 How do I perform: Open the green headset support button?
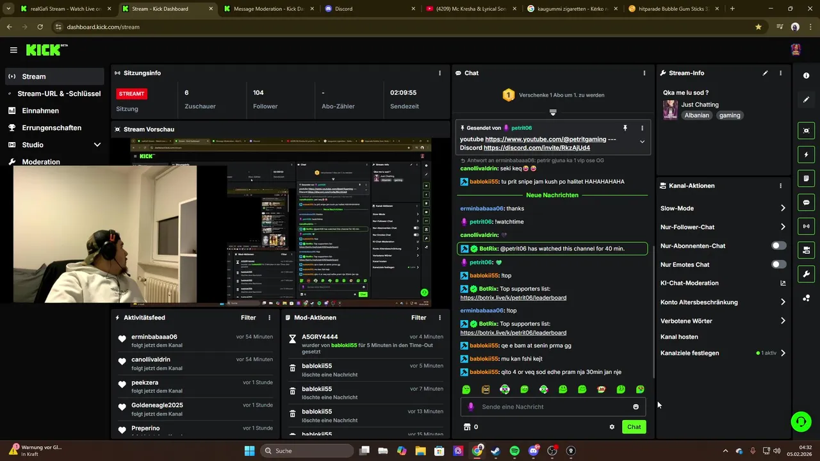click(801, 421)
